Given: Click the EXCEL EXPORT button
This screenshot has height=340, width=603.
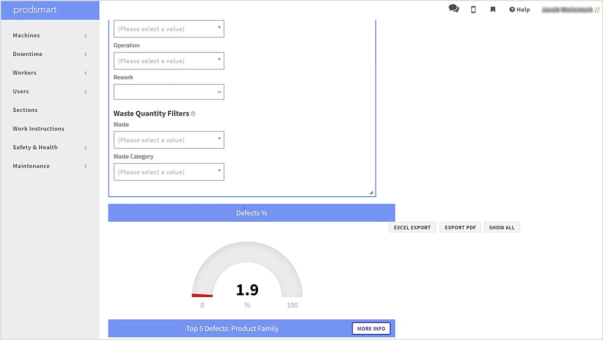Looking at the screenshot, I should 412,227.
